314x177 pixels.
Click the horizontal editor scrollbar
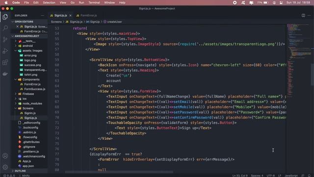click(x=119, y=172)
